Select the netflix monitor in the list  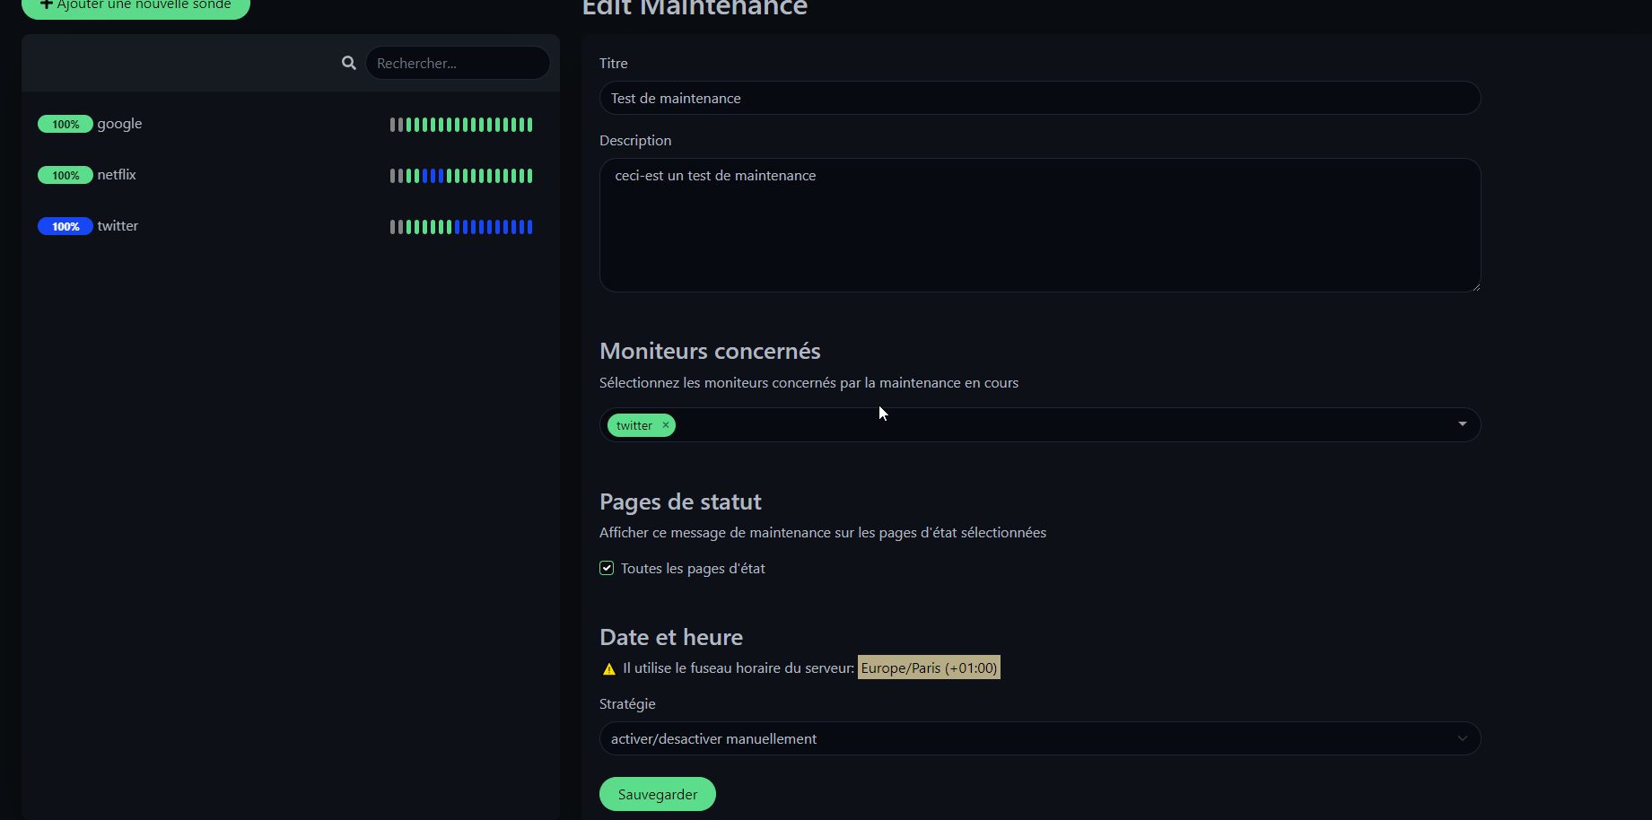[290, 175]
